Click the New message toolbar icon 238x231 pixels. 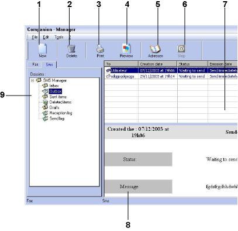pos(43,48)
